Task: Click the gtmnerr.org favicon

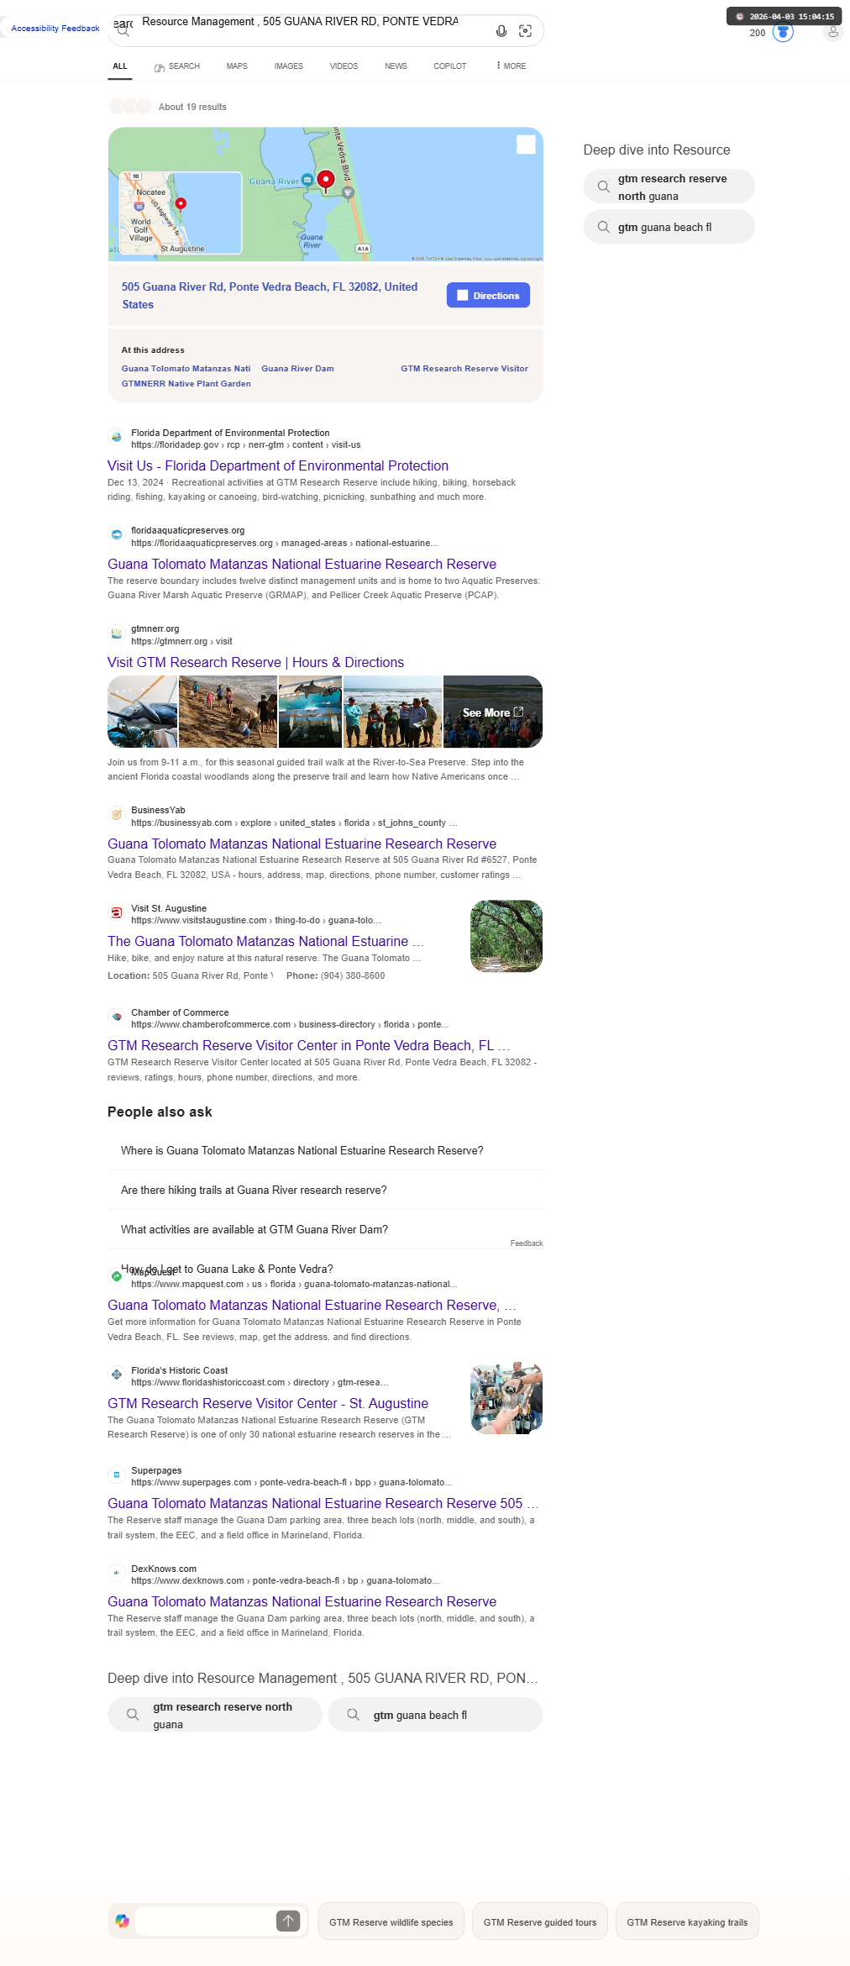Action: tap(117, 633)
